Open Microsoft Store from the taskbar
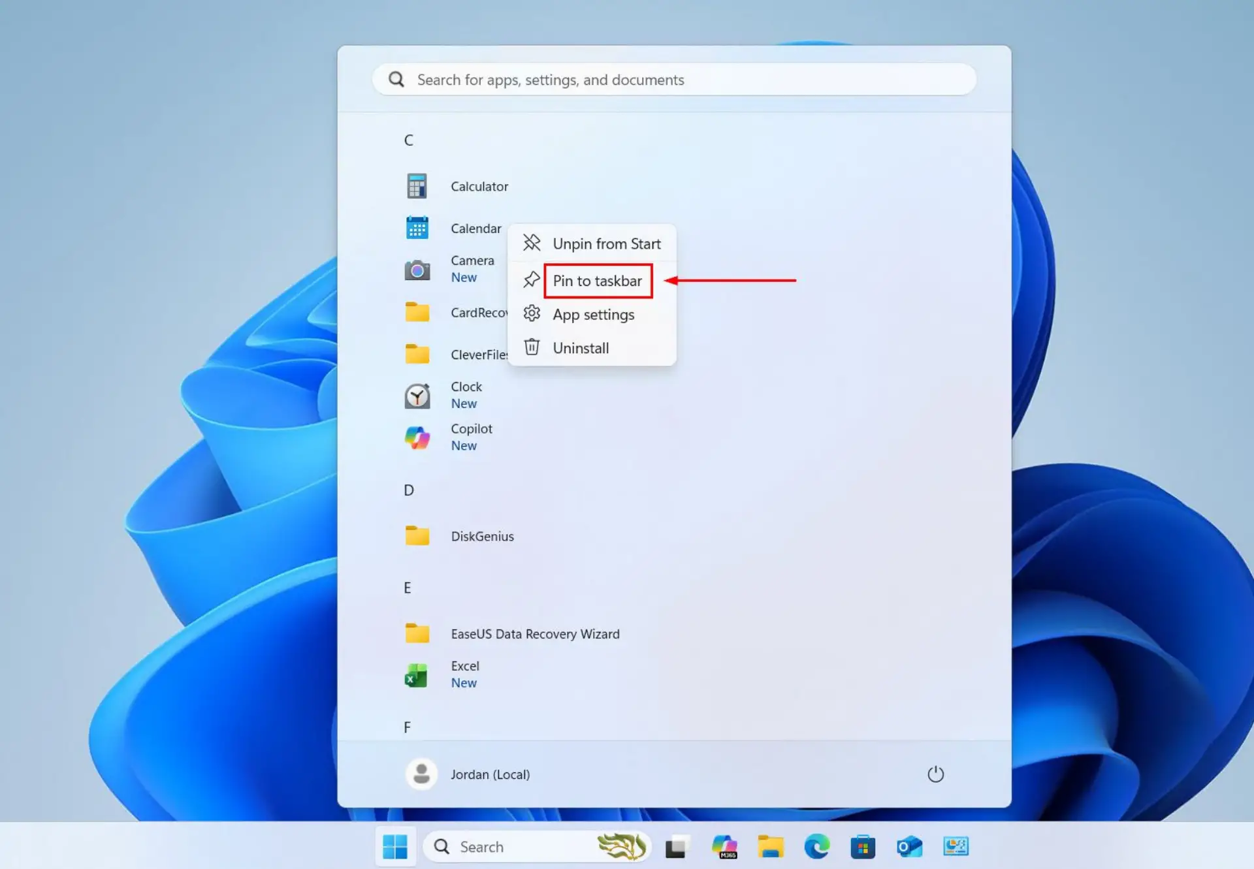Screen dimensions: 1254x869 pos(863,847)
